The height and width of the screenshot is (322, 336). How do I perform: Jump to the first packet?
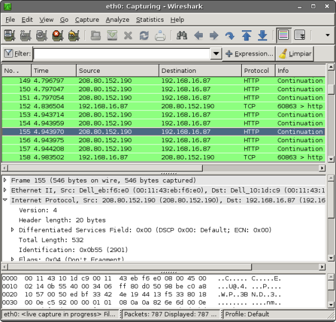[246, 35]
